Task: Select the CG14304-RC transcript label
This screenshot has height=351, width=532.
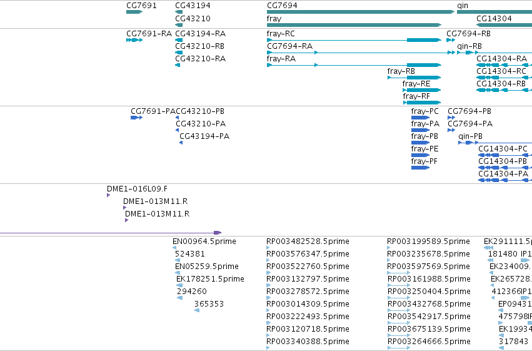Action: pyautogui.click(x=501, y=71)
